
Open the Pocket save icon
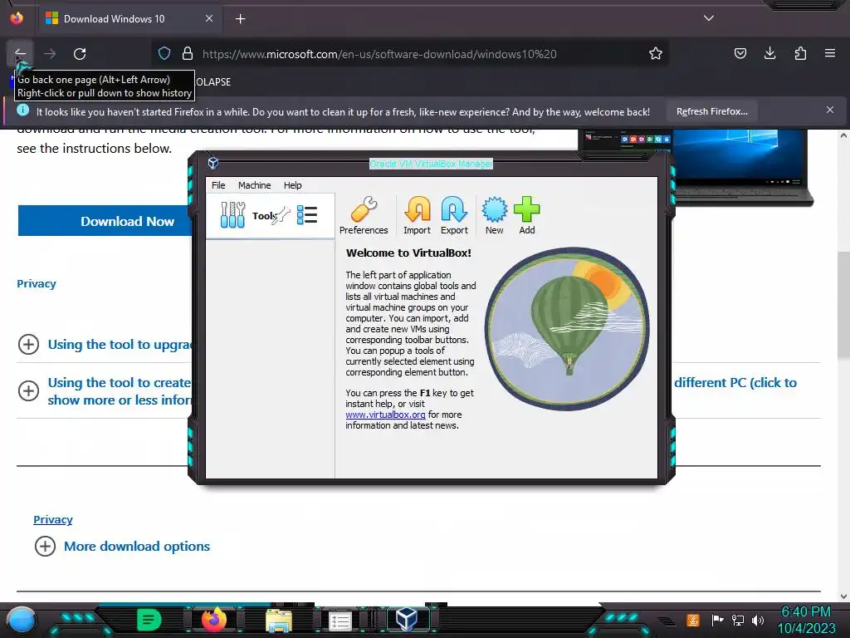(x=740, y=53)
